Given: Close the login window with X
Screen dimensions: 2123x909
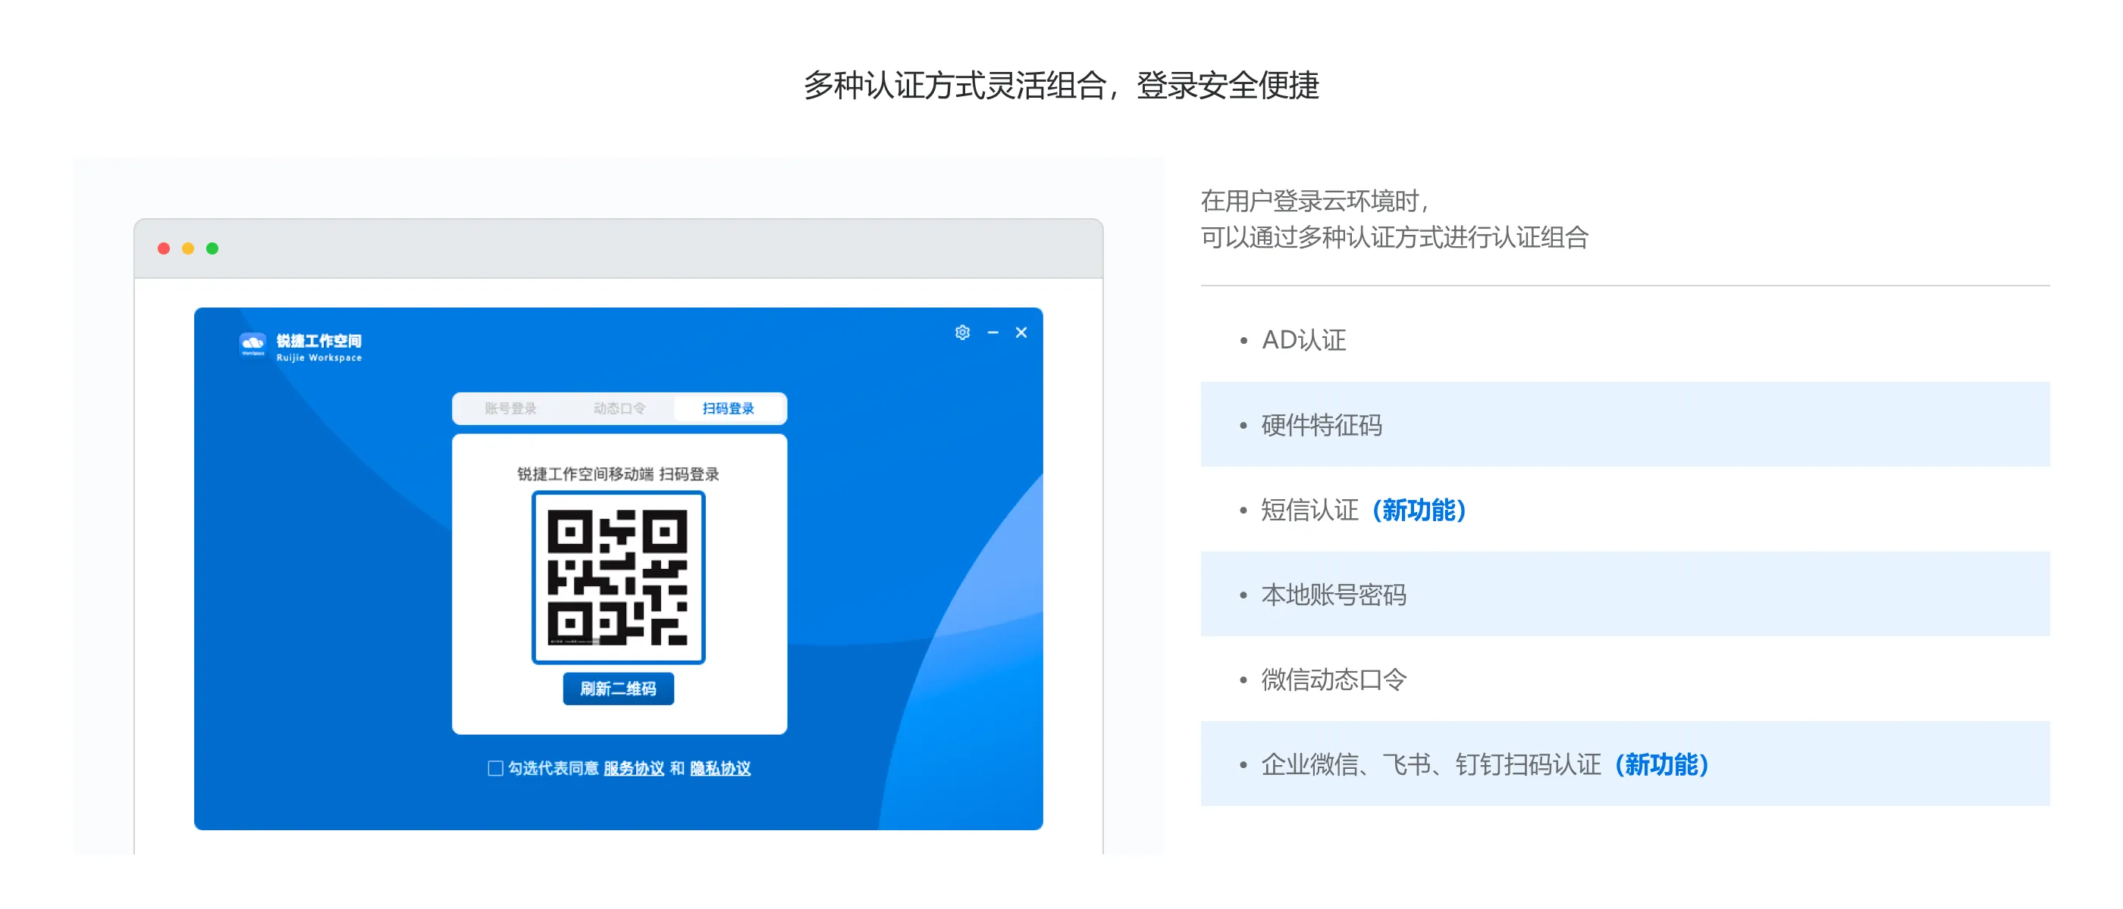Looking at the screenshot, I should (x=1021, y=332).
